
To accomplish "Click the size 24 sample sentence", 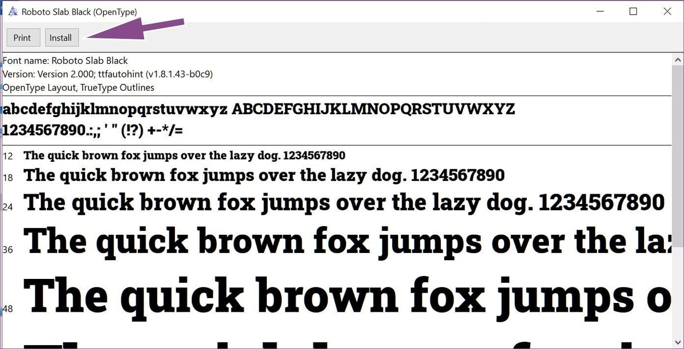I will 344,203.
